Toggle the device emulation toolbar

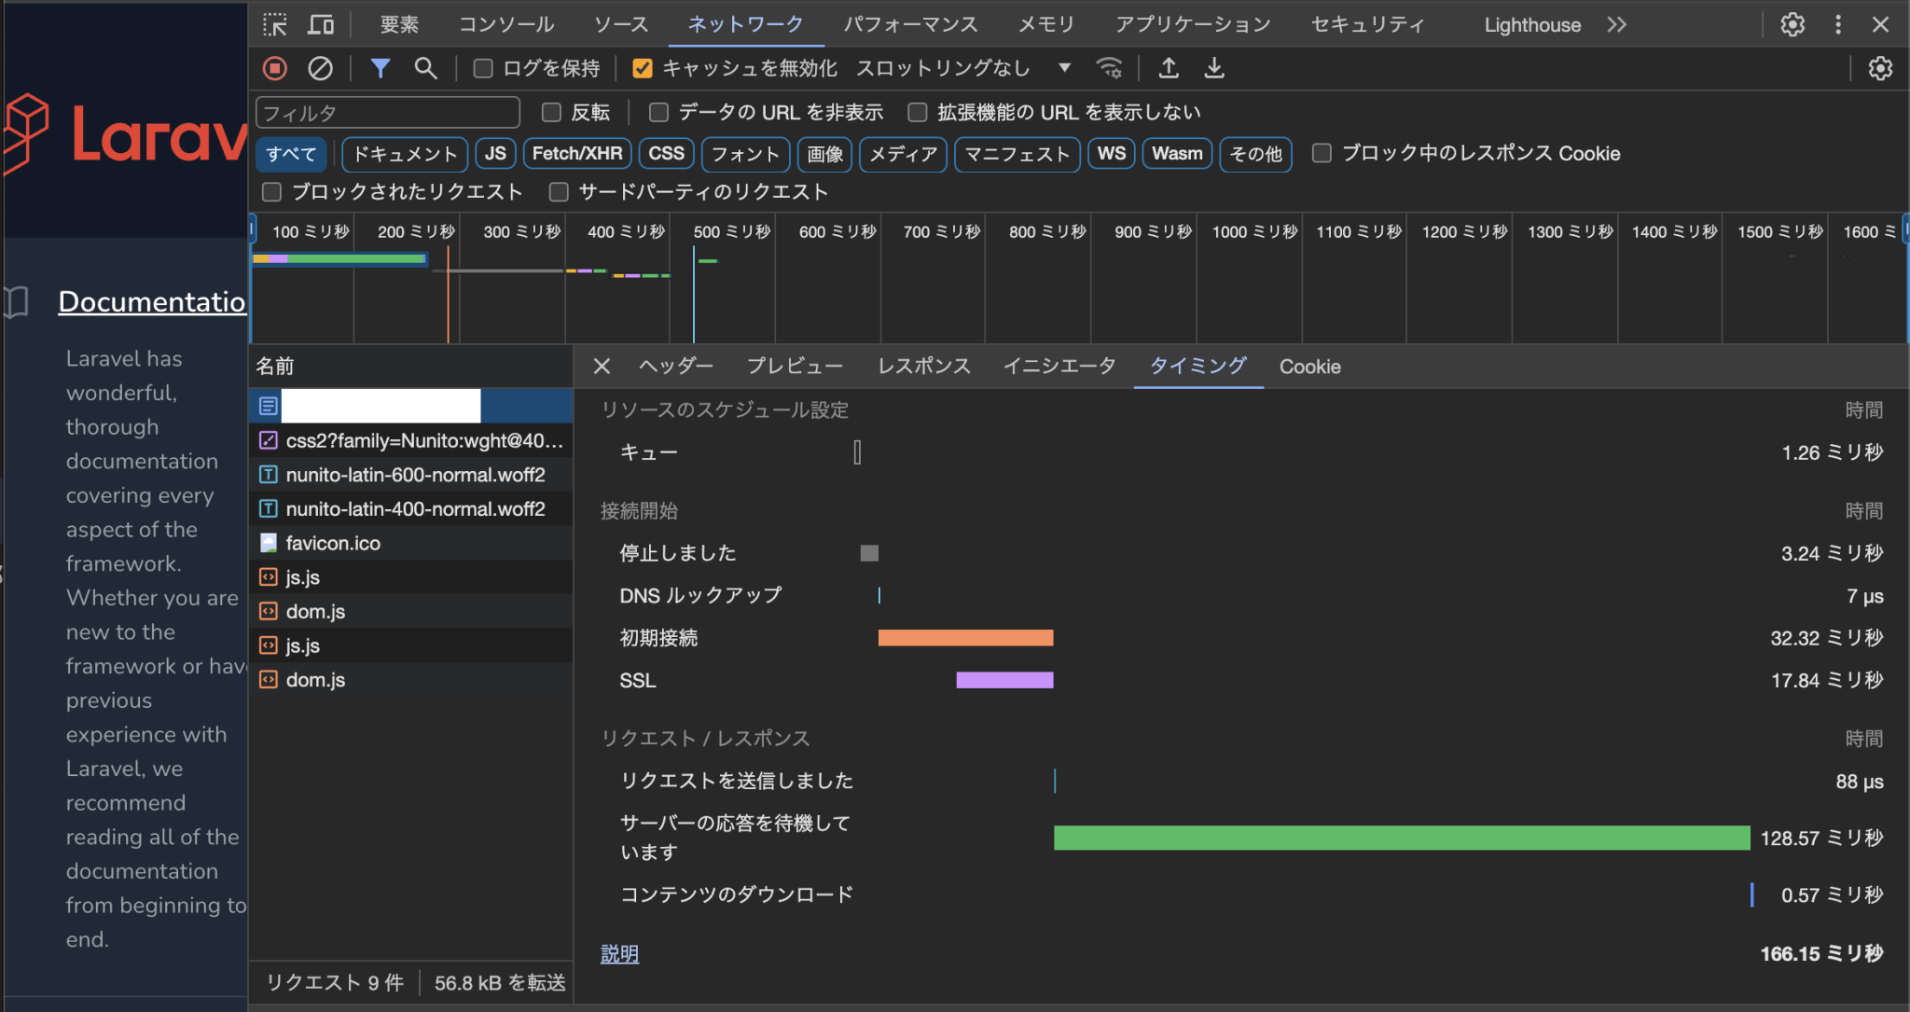(x=322, y=24)
